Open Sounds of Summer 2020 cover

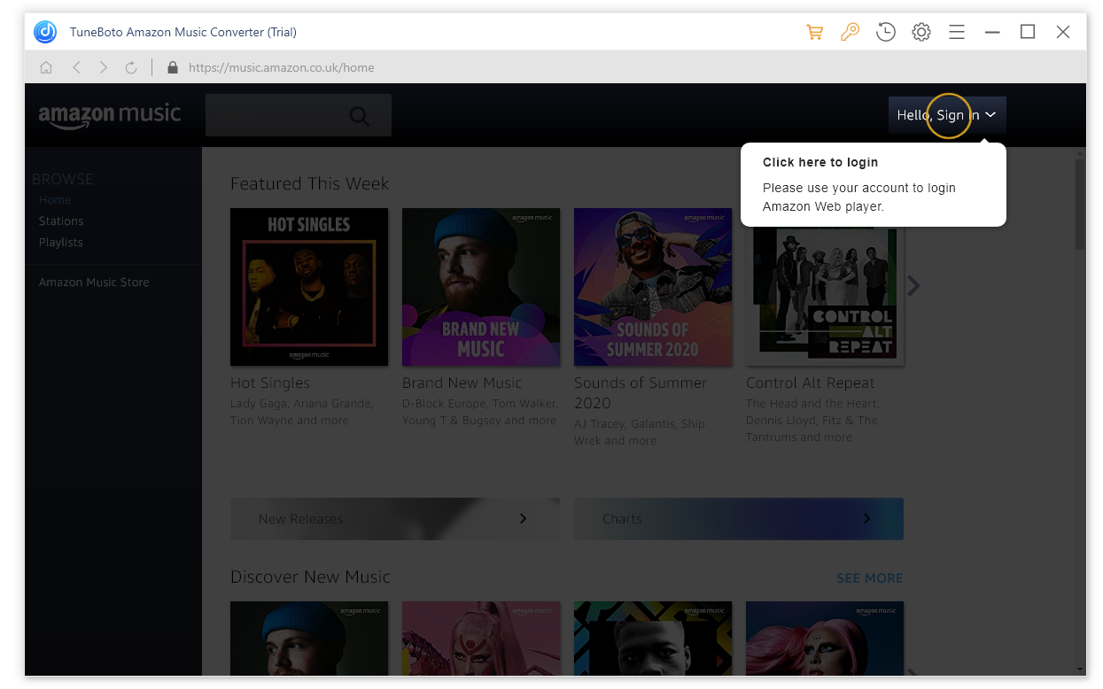653,287
